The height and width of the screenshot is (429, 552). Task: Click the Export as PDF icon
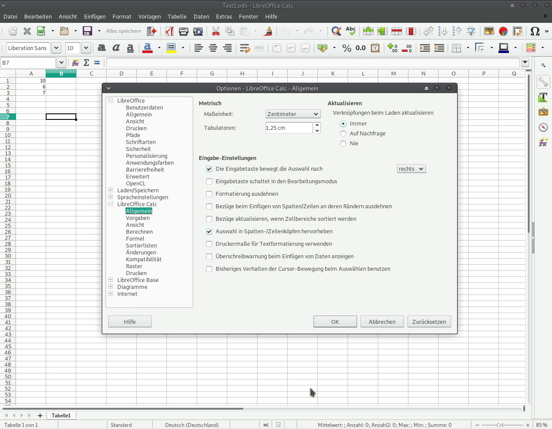click(x=169, y=31)
